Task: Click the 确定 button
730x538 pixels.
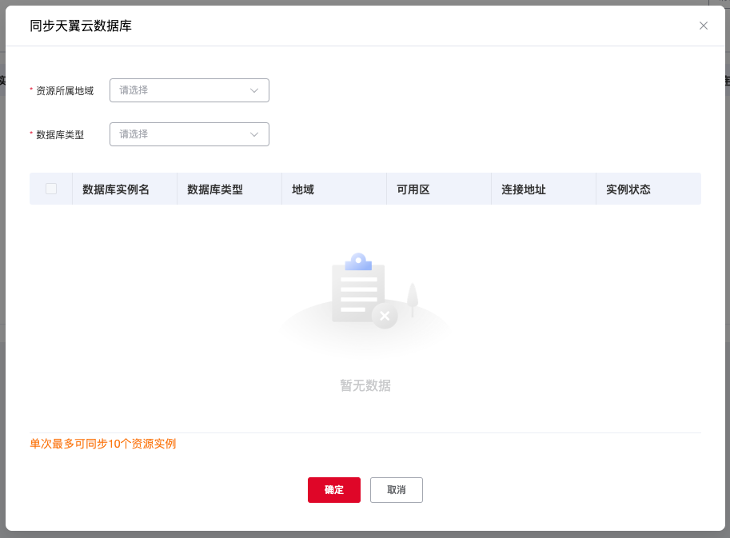Action: coord(333,489)
